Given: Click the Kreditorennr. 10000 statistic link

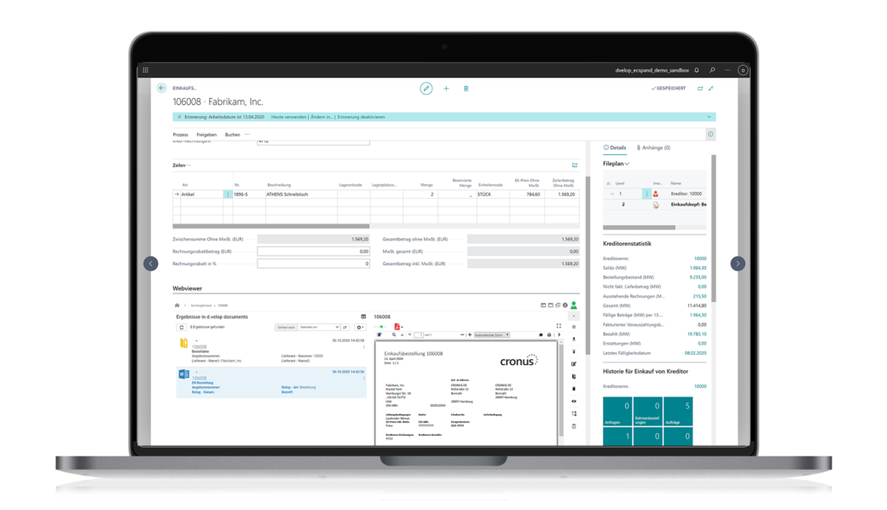Looking at the screenshot, I should [699, 258].
